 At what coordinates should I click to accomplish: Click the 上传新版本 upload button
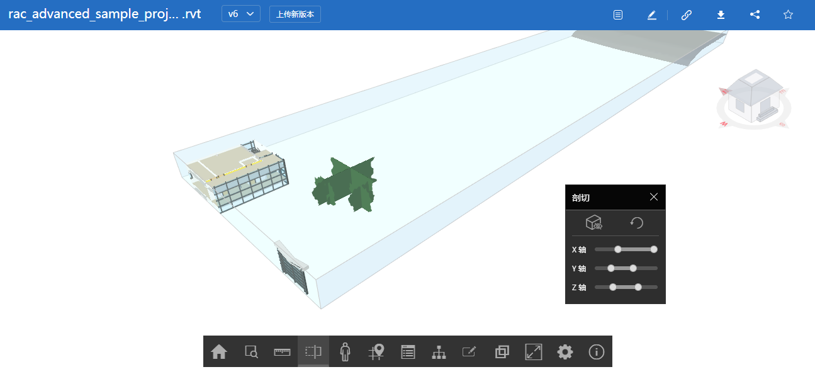click(295, 14)
